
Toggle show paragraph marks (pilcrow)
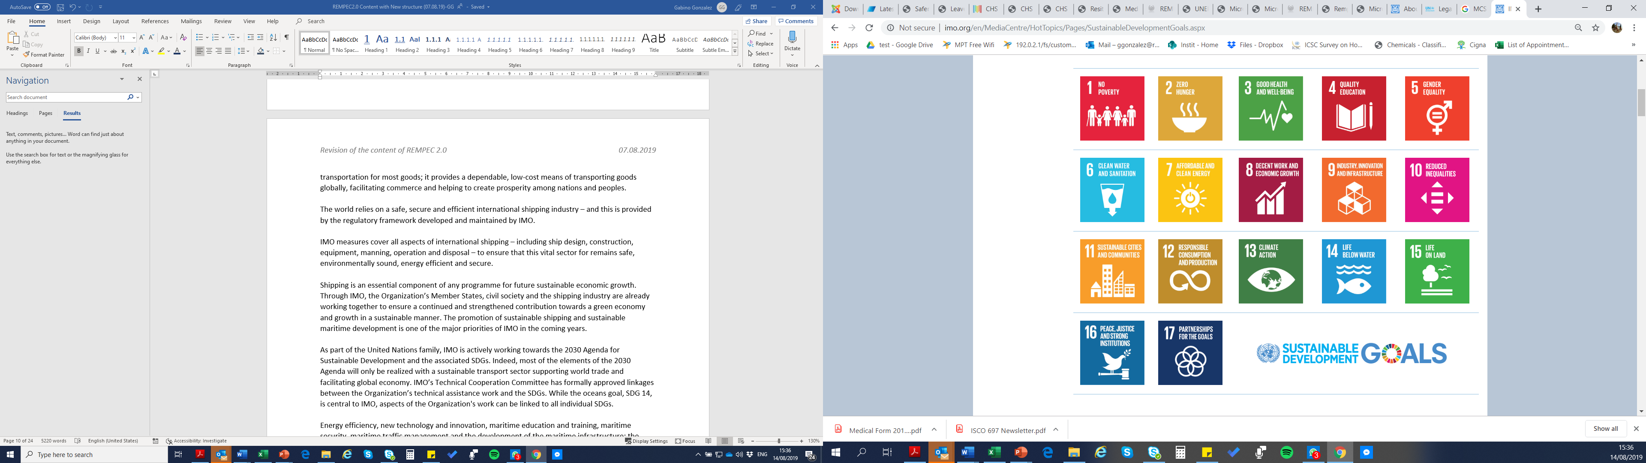[286, 38]
